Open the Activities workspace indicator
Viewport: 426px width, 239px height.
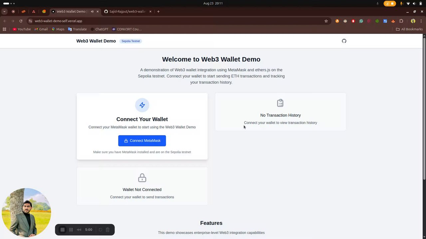(x=9, y=3)
